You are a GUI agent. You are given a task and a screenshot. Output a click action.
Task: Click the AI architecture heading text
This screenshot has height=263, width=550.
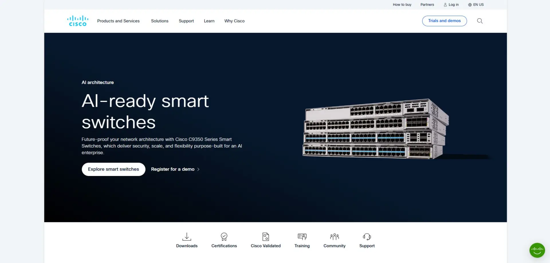pos(98,82)
